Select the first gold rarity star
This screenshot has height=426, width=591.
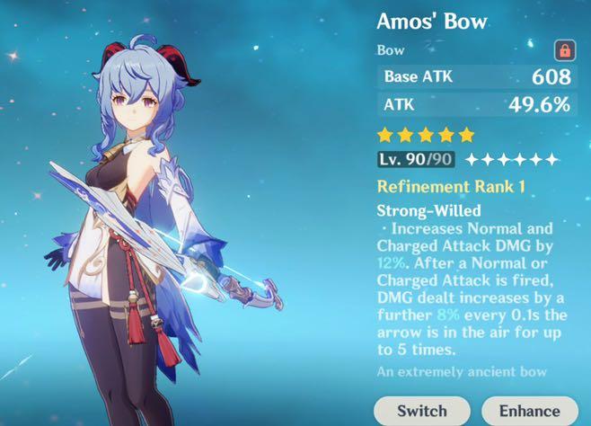(x=385, y=135)
